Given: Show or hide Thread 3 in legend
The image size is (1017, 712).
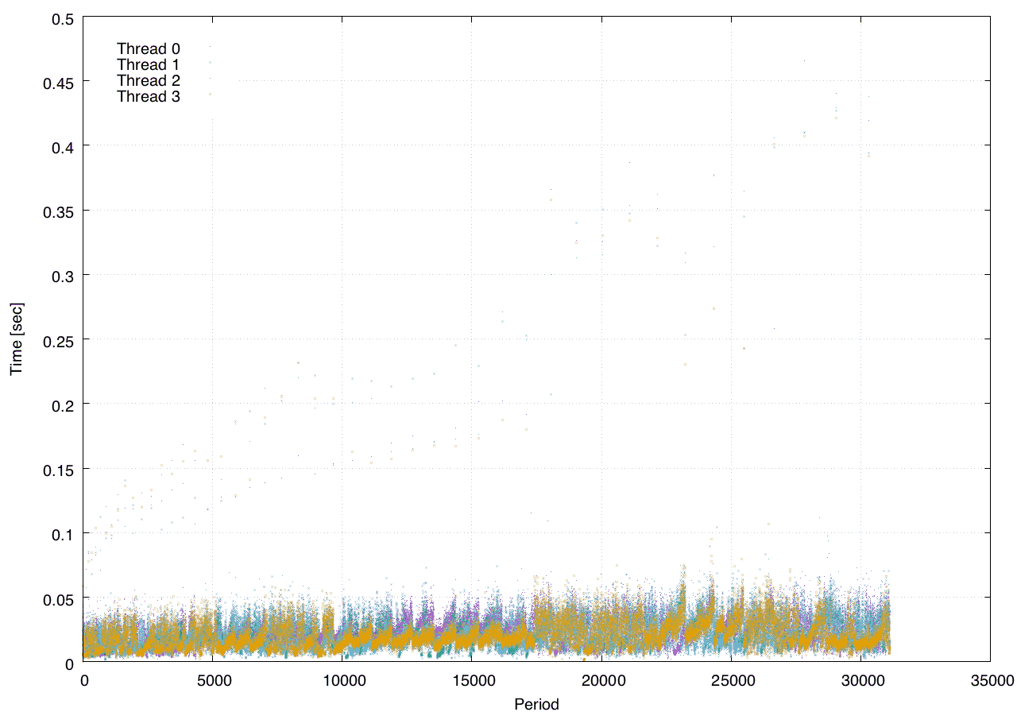Looking at the screenshot, I should (x=149, y=97).
